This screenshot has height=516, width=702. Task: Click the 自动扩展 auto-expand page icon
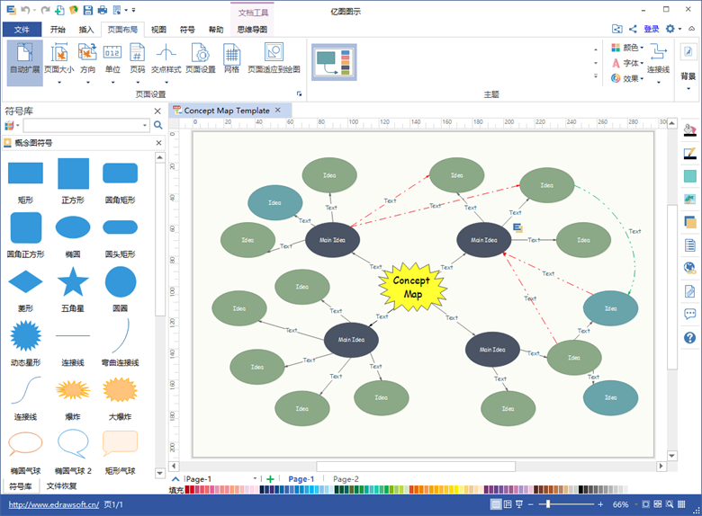click(x=24, y=58)
